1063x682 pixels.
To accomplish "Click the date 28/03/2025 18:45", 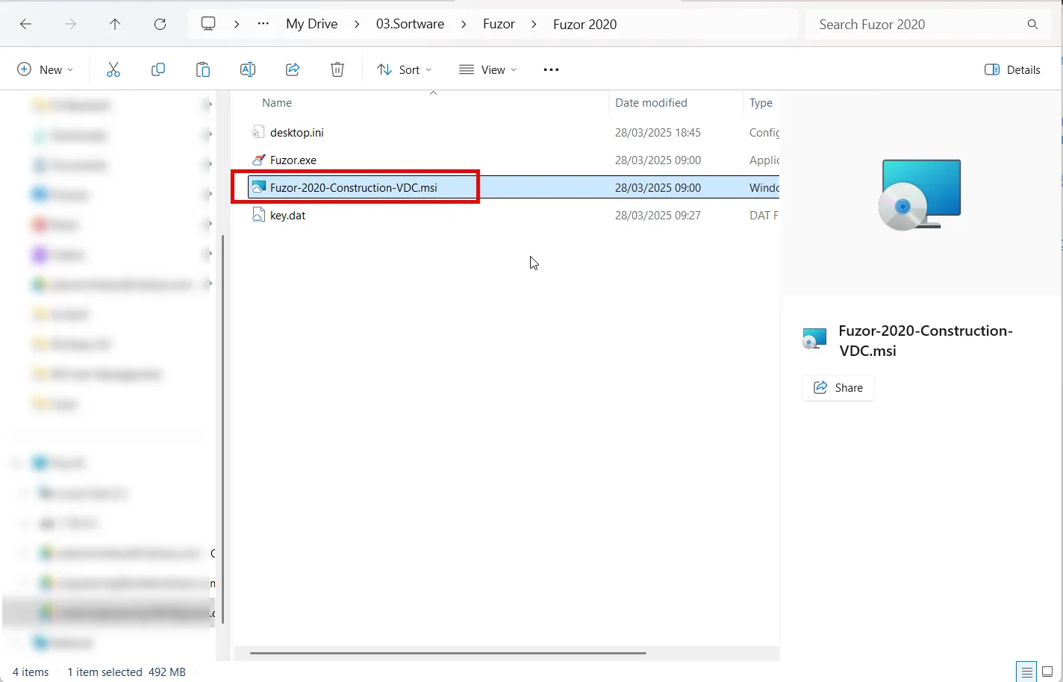I will 658,132.
